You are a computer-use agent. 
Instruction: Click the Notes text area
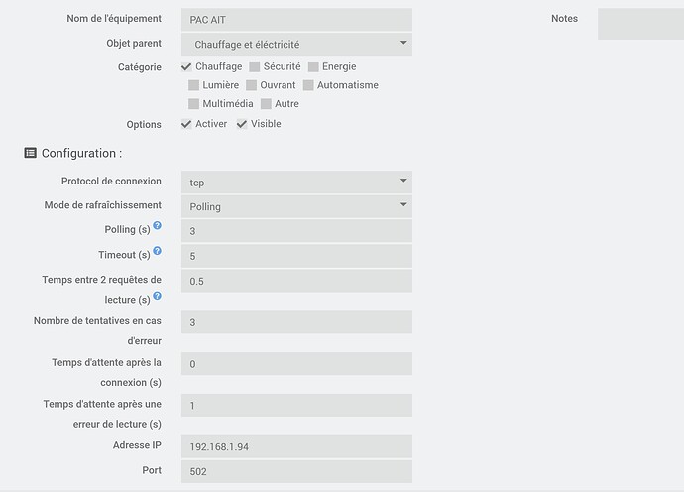click(640, 23)
